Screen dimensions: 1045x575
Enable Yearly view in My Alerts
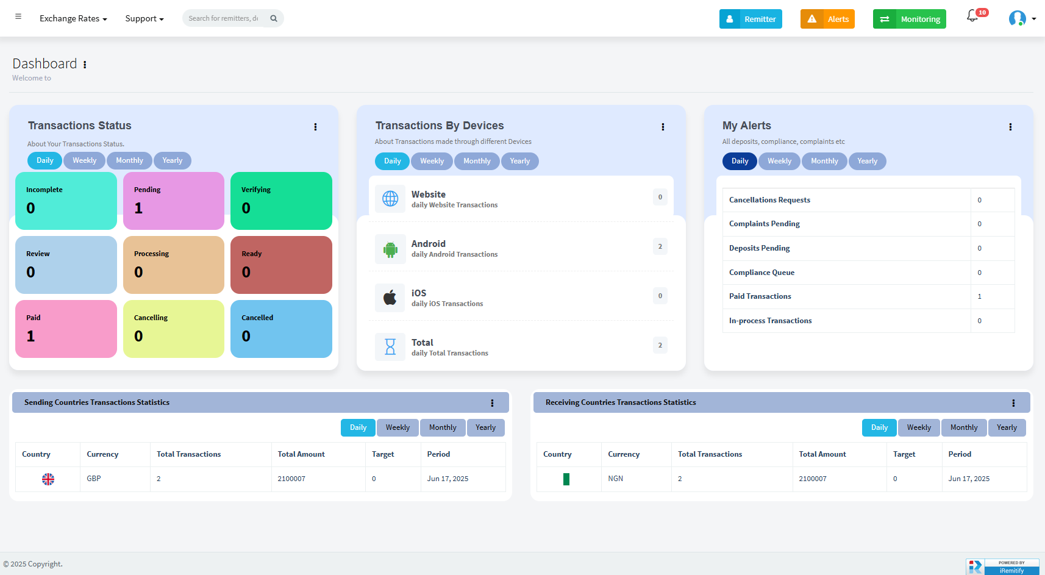[867, 161]
